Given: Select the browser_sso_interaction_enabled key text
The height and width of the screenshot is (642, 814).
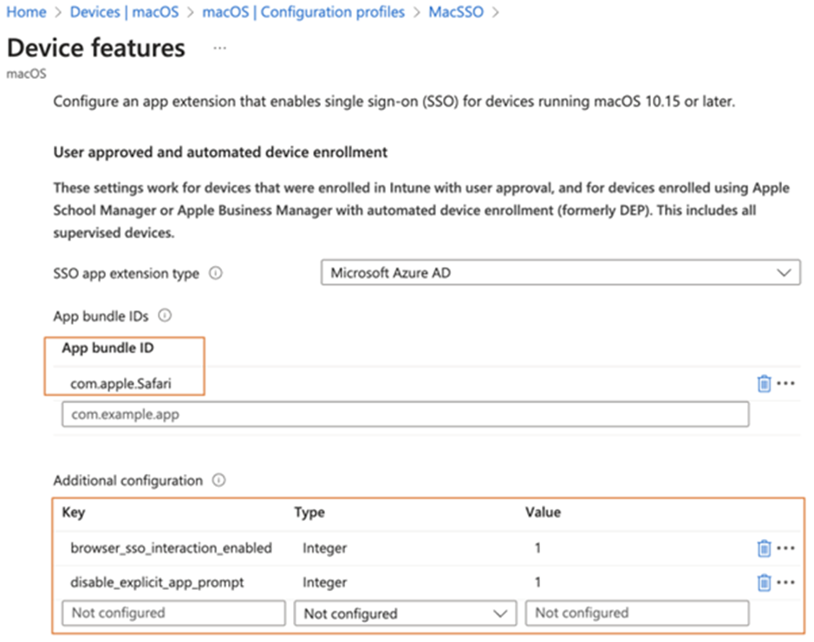Looking at the screenshot, I should point(171,548).
